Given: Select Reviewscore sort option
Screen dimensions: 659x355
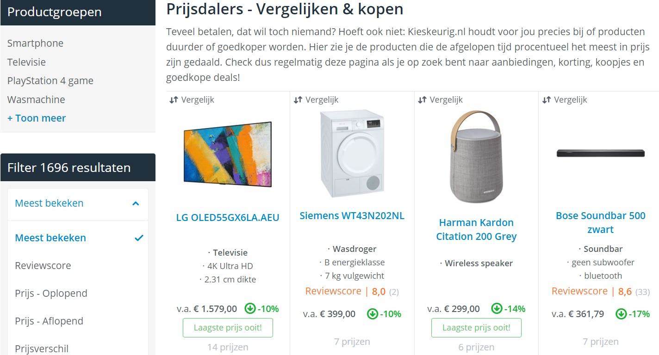Looking at the screenshot, I should point(43,266).
